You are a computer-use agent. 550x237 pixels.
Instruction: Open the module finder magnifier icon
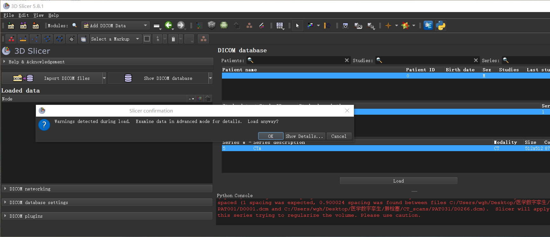click(x=74, y=25)
